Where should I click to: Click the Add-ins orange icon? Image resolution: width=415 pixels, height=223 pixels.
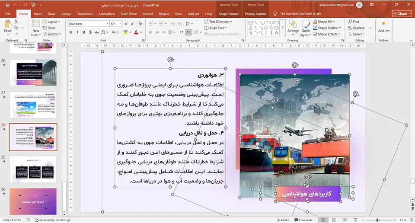pyautogui.click(x=383, y=24)
